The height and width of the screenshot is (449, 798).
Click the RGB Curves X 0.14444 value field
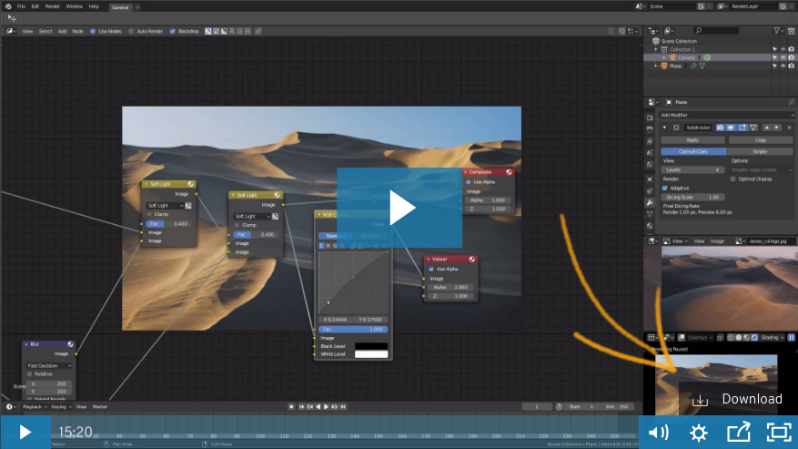pos(336,320)
